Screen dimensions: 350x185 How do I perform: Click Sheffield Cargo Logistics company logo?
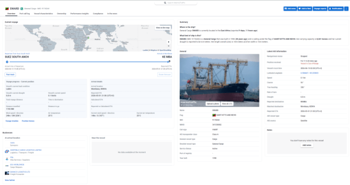click(x=7, y=151)
